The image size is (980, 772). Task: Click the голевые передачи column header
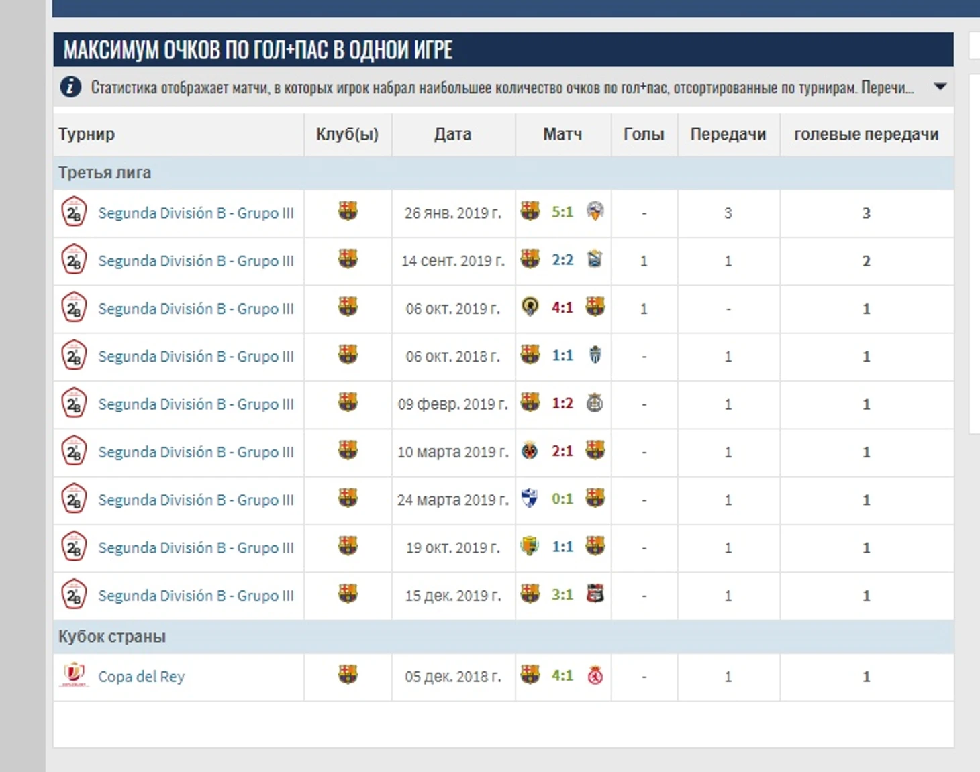[866, 134]
